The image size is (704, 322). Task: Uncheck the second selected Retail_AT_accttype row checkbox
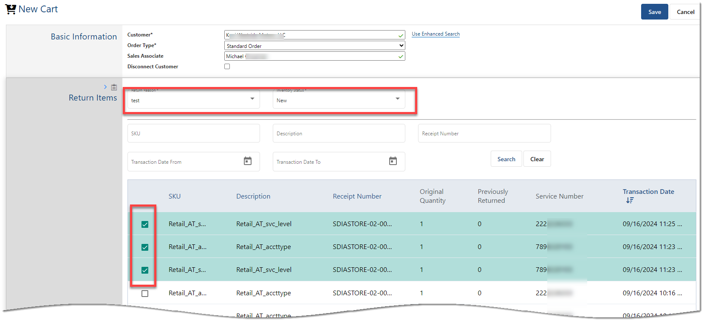(145, 247)
